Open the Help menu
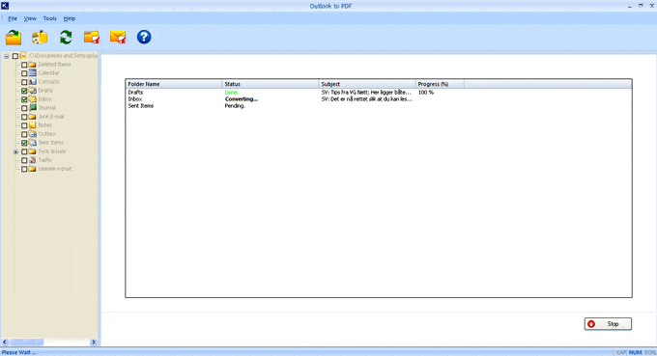The height and width of the screenshot is (356, 657). pyautogui.click(x=70, y=18)
